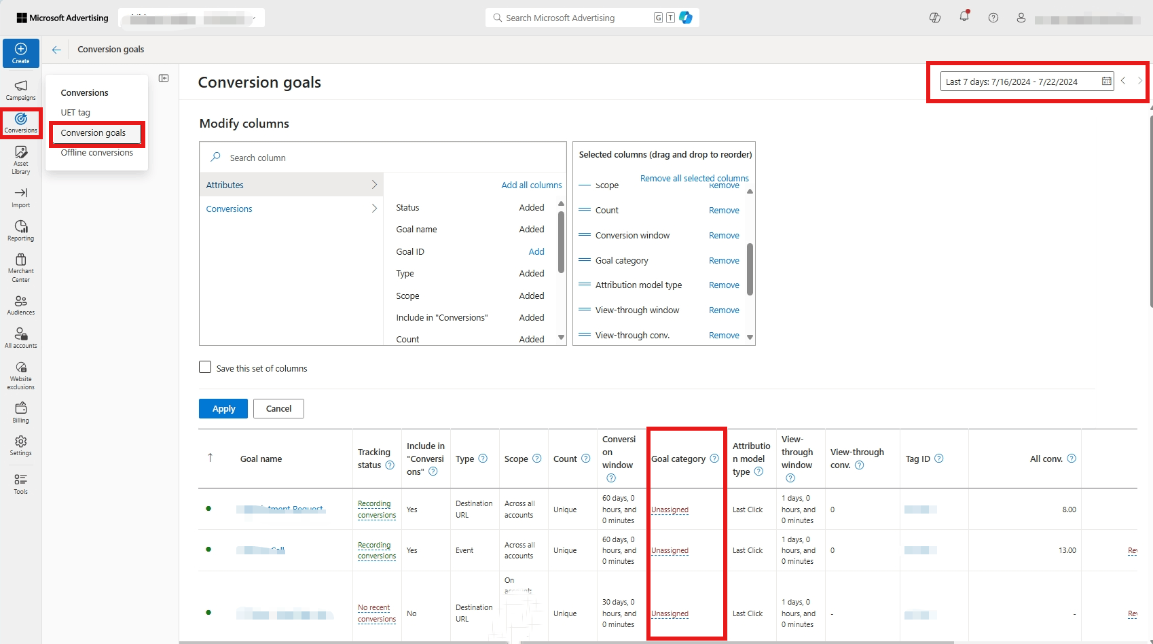Click the Copilot icon in search bar
The width and height of the screenshot is (1153, 644).
pyautogui.click(x=686, y=18)
